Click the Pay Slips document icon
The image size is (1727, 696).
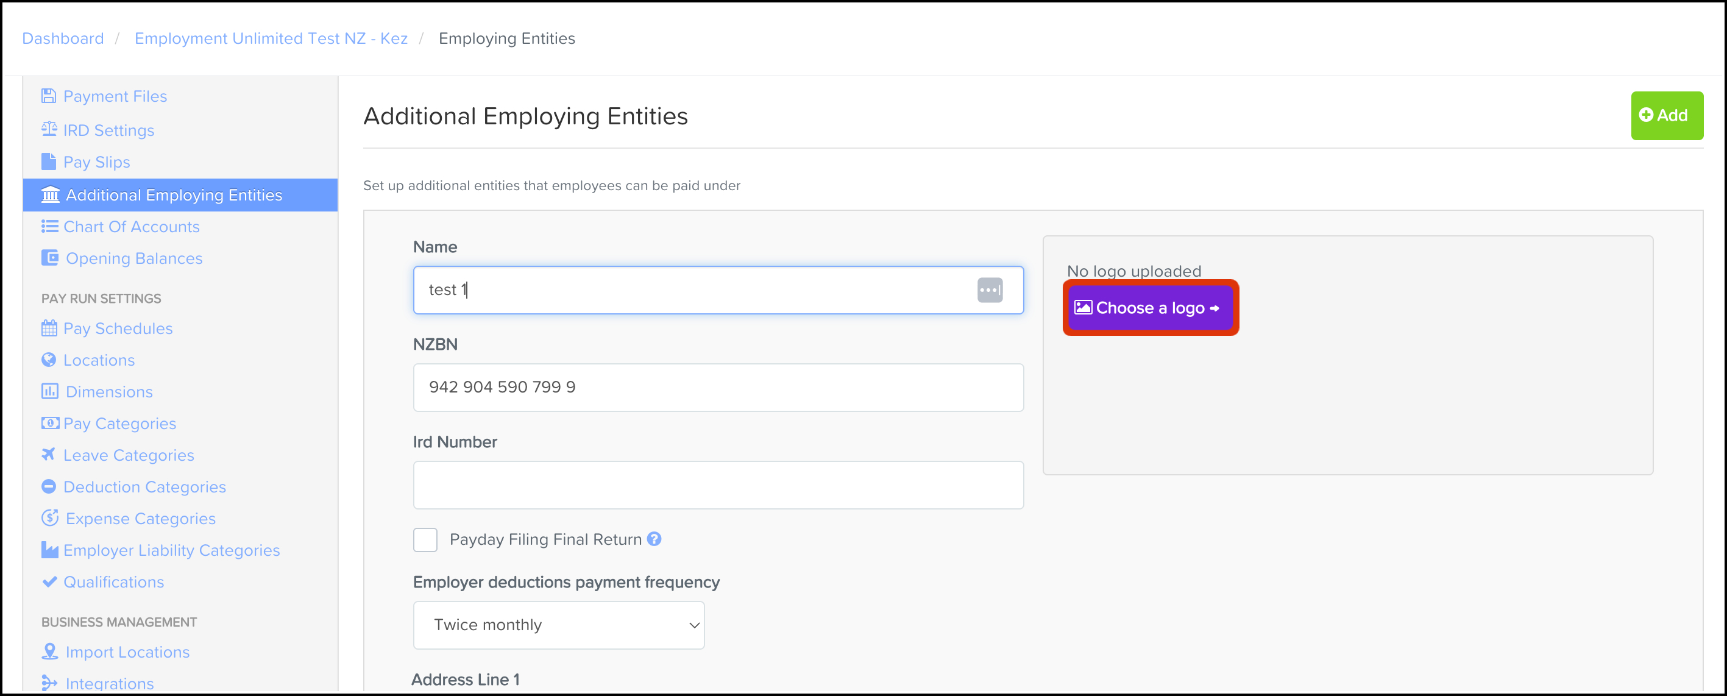coord(48,162)
